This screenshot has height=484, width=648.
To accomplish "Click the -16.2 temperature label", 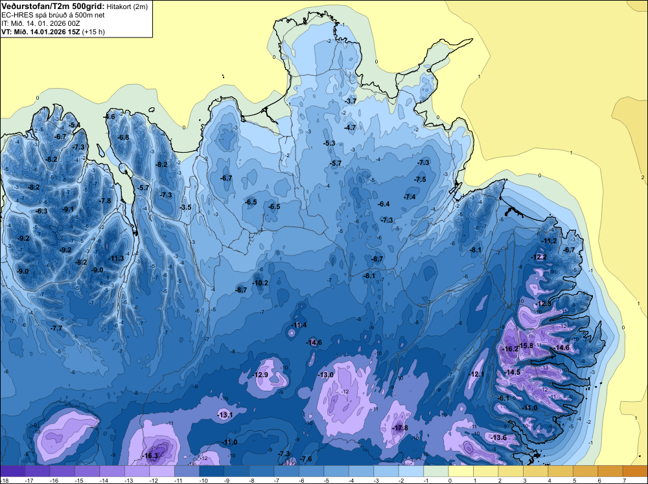I will 509,349.
